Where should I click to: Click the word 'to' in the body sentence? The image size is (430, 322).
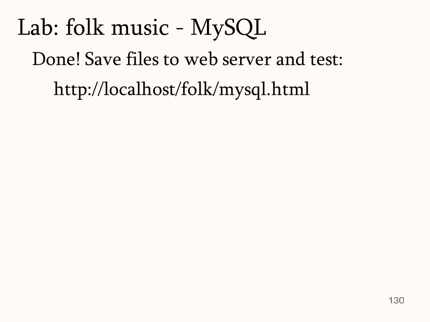(x=171, y=59)
